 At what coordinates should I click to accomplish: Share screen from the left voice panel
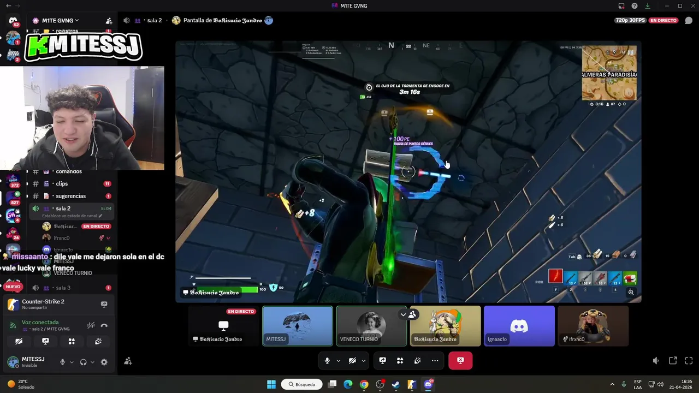(x=45, y=341)
